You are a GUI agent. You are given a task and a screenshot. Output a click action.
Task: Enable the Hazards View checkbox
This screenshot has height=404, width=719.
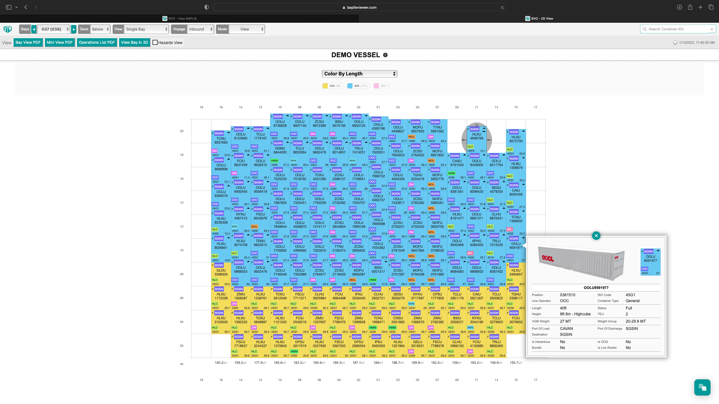(x=155, y=42)
